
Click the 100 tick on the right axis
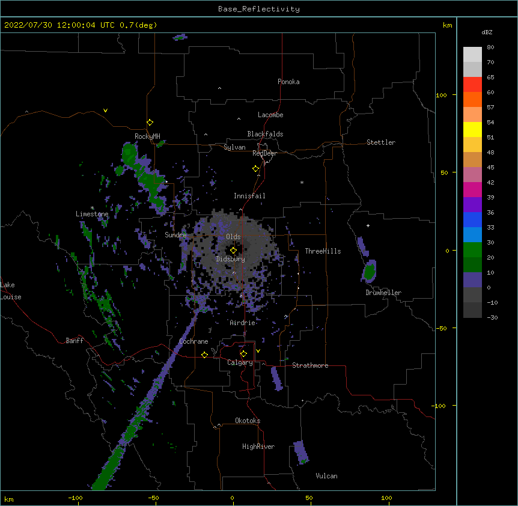click(441, 95)
